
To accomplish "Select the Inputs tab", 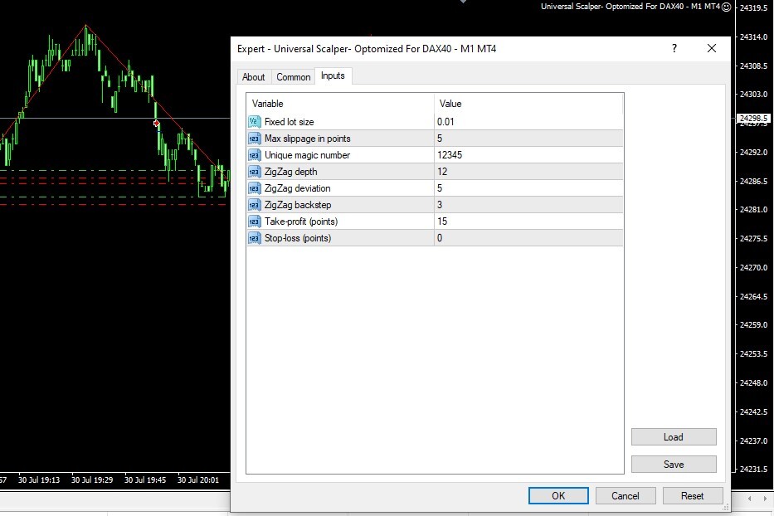I will pos(333,75).
